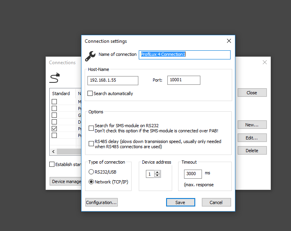The width and height of the screenshot is (291, 231).
Task: Check Search for SMS-module on RS232
Action: pos(91,128)
